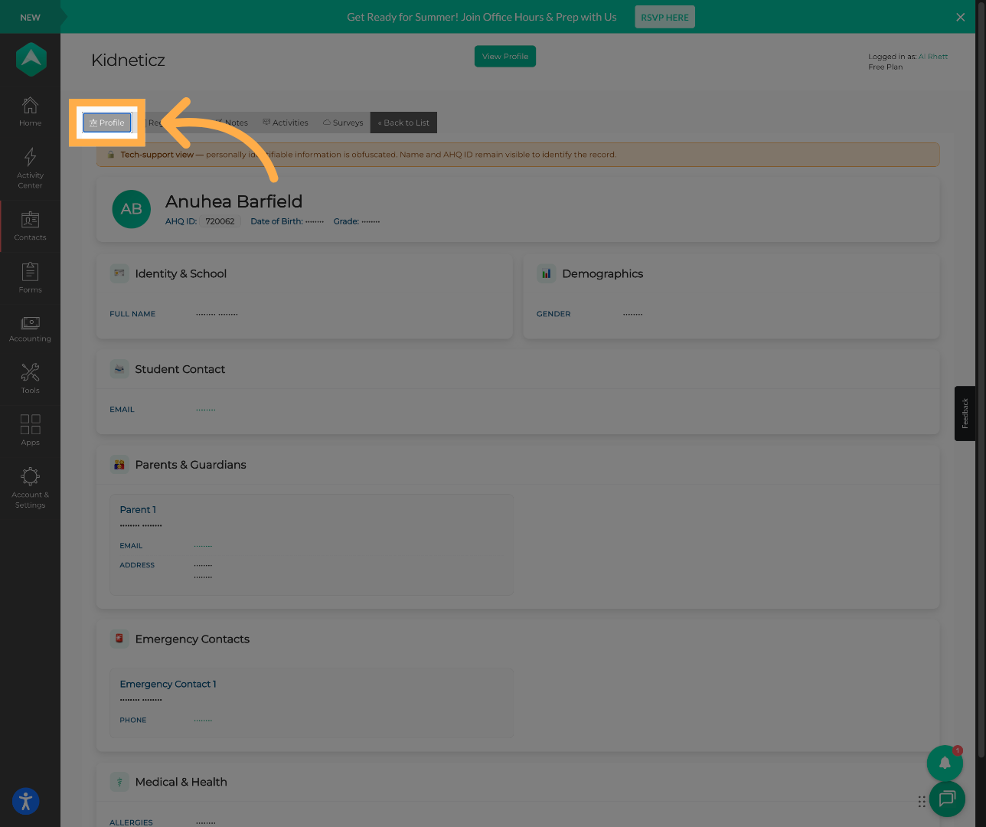Open the Apps grid
Screen dimensions: 986x827
point(30,430)
